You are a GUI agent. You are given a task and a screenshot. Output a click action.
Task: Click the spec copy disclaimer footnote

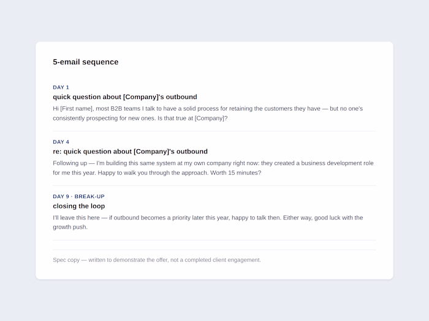pyautogui.click(x=157, y=260)
